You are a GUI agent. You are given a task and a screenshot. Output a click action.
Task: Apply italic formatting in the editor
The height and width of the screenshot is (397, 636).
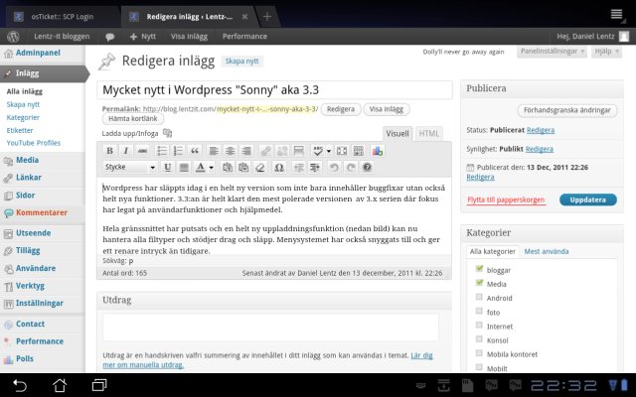click(x=126, y=151)
